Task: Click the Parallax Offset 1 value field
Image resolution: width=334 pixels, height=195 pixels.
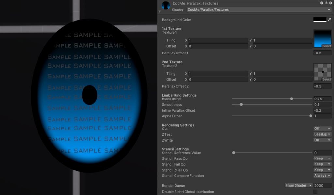Action: (x=322, y=52)
